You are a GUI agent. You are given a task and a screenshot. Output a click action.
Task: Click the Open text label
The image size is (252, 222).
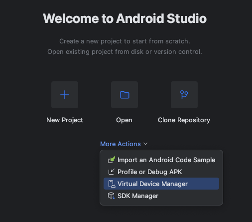point(124,120)
